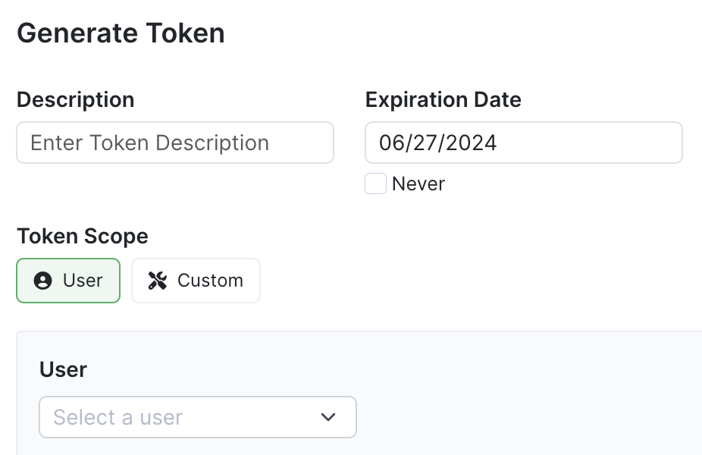Click the Expiration Date label

443,99
